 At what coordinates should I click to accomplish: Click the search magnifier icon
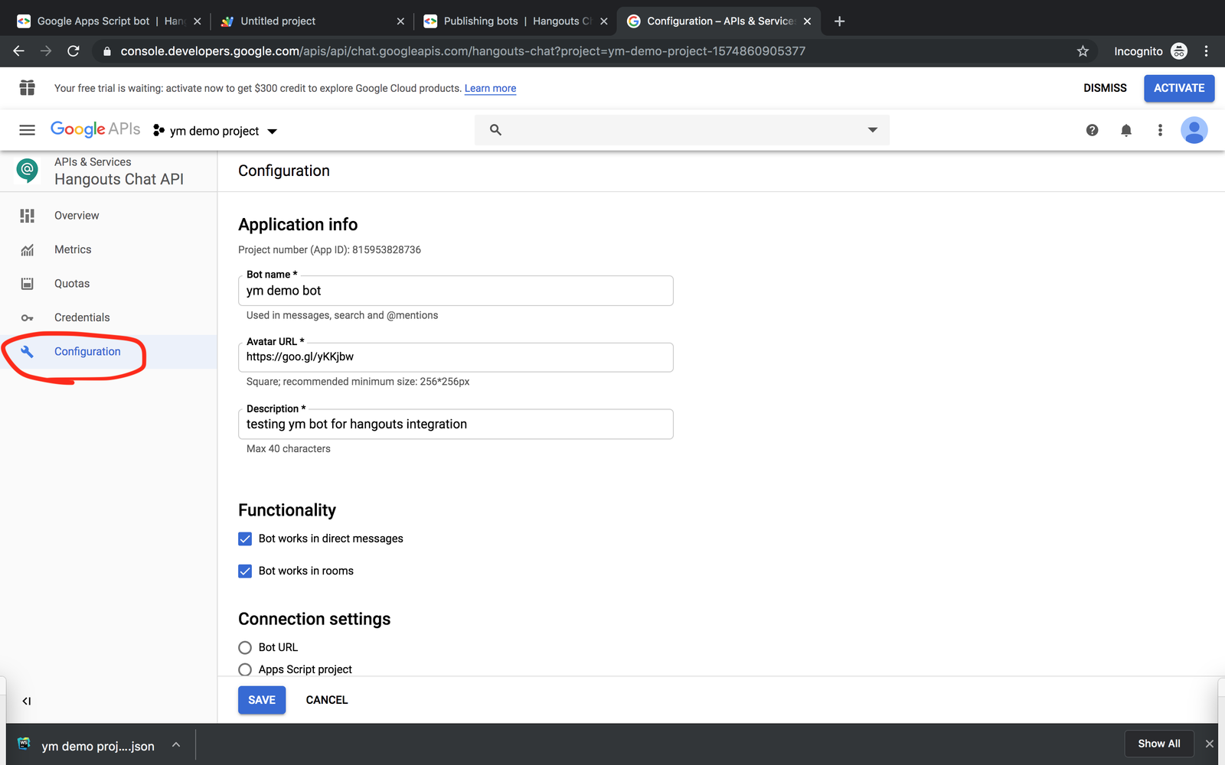pos(495,130)
